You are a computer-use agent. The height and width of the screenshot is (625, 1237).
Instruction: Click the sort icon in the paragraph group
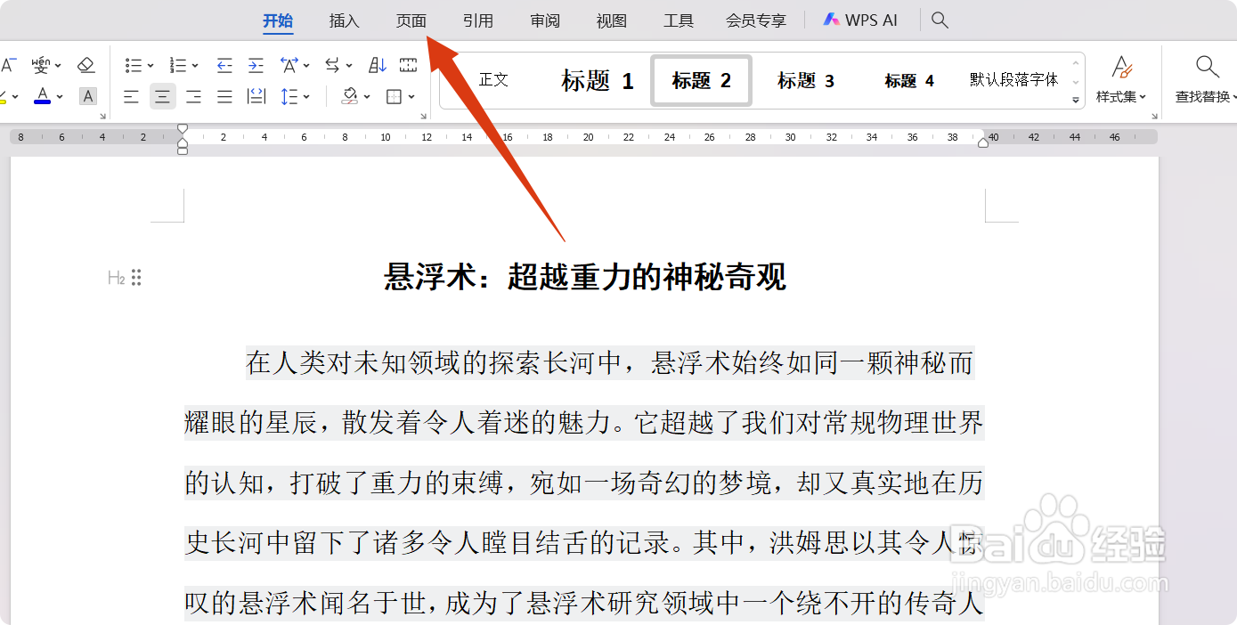click(375, 64)
